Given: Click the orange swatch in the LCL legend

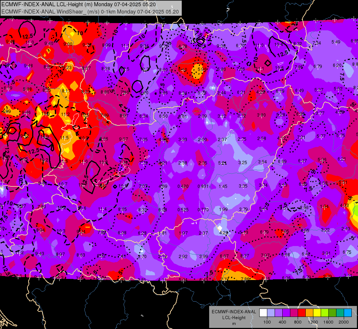Looking at the screenshot, I should tap(309, 313).
